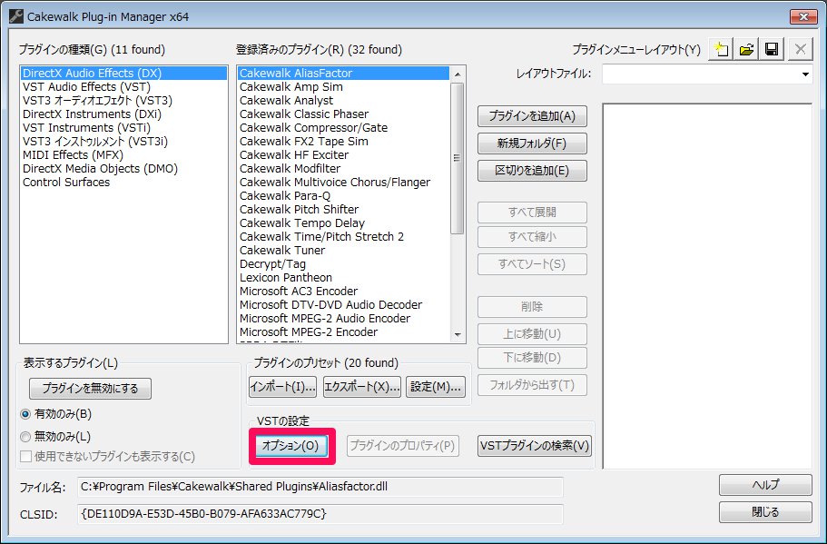The image size is (827, 544).
Task: Select Cakewalk Amp Sim plug-in
Action: [344, 87]
